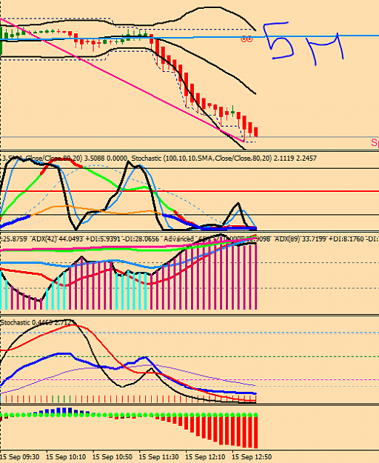
Task: Click the last red histogram bar in bottom pane
Action: (255, 432)
